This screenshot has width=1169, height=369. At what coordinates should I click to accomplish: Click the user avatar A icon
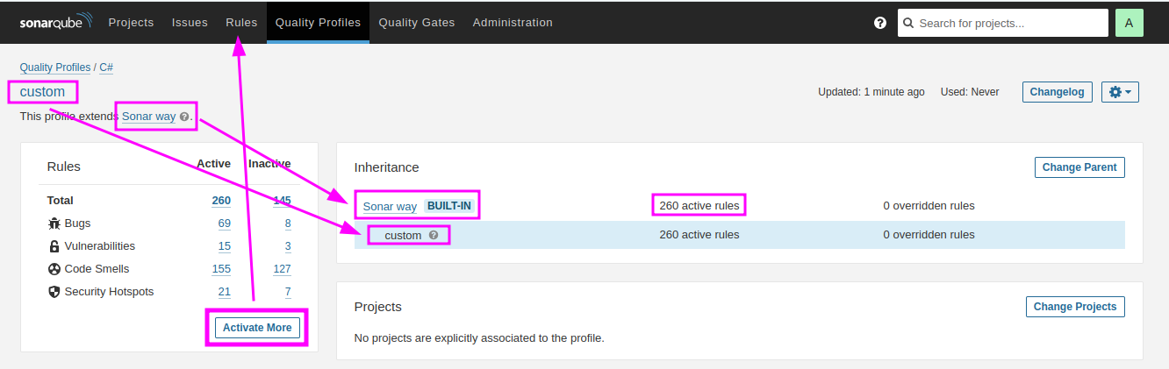(1129, 23)
